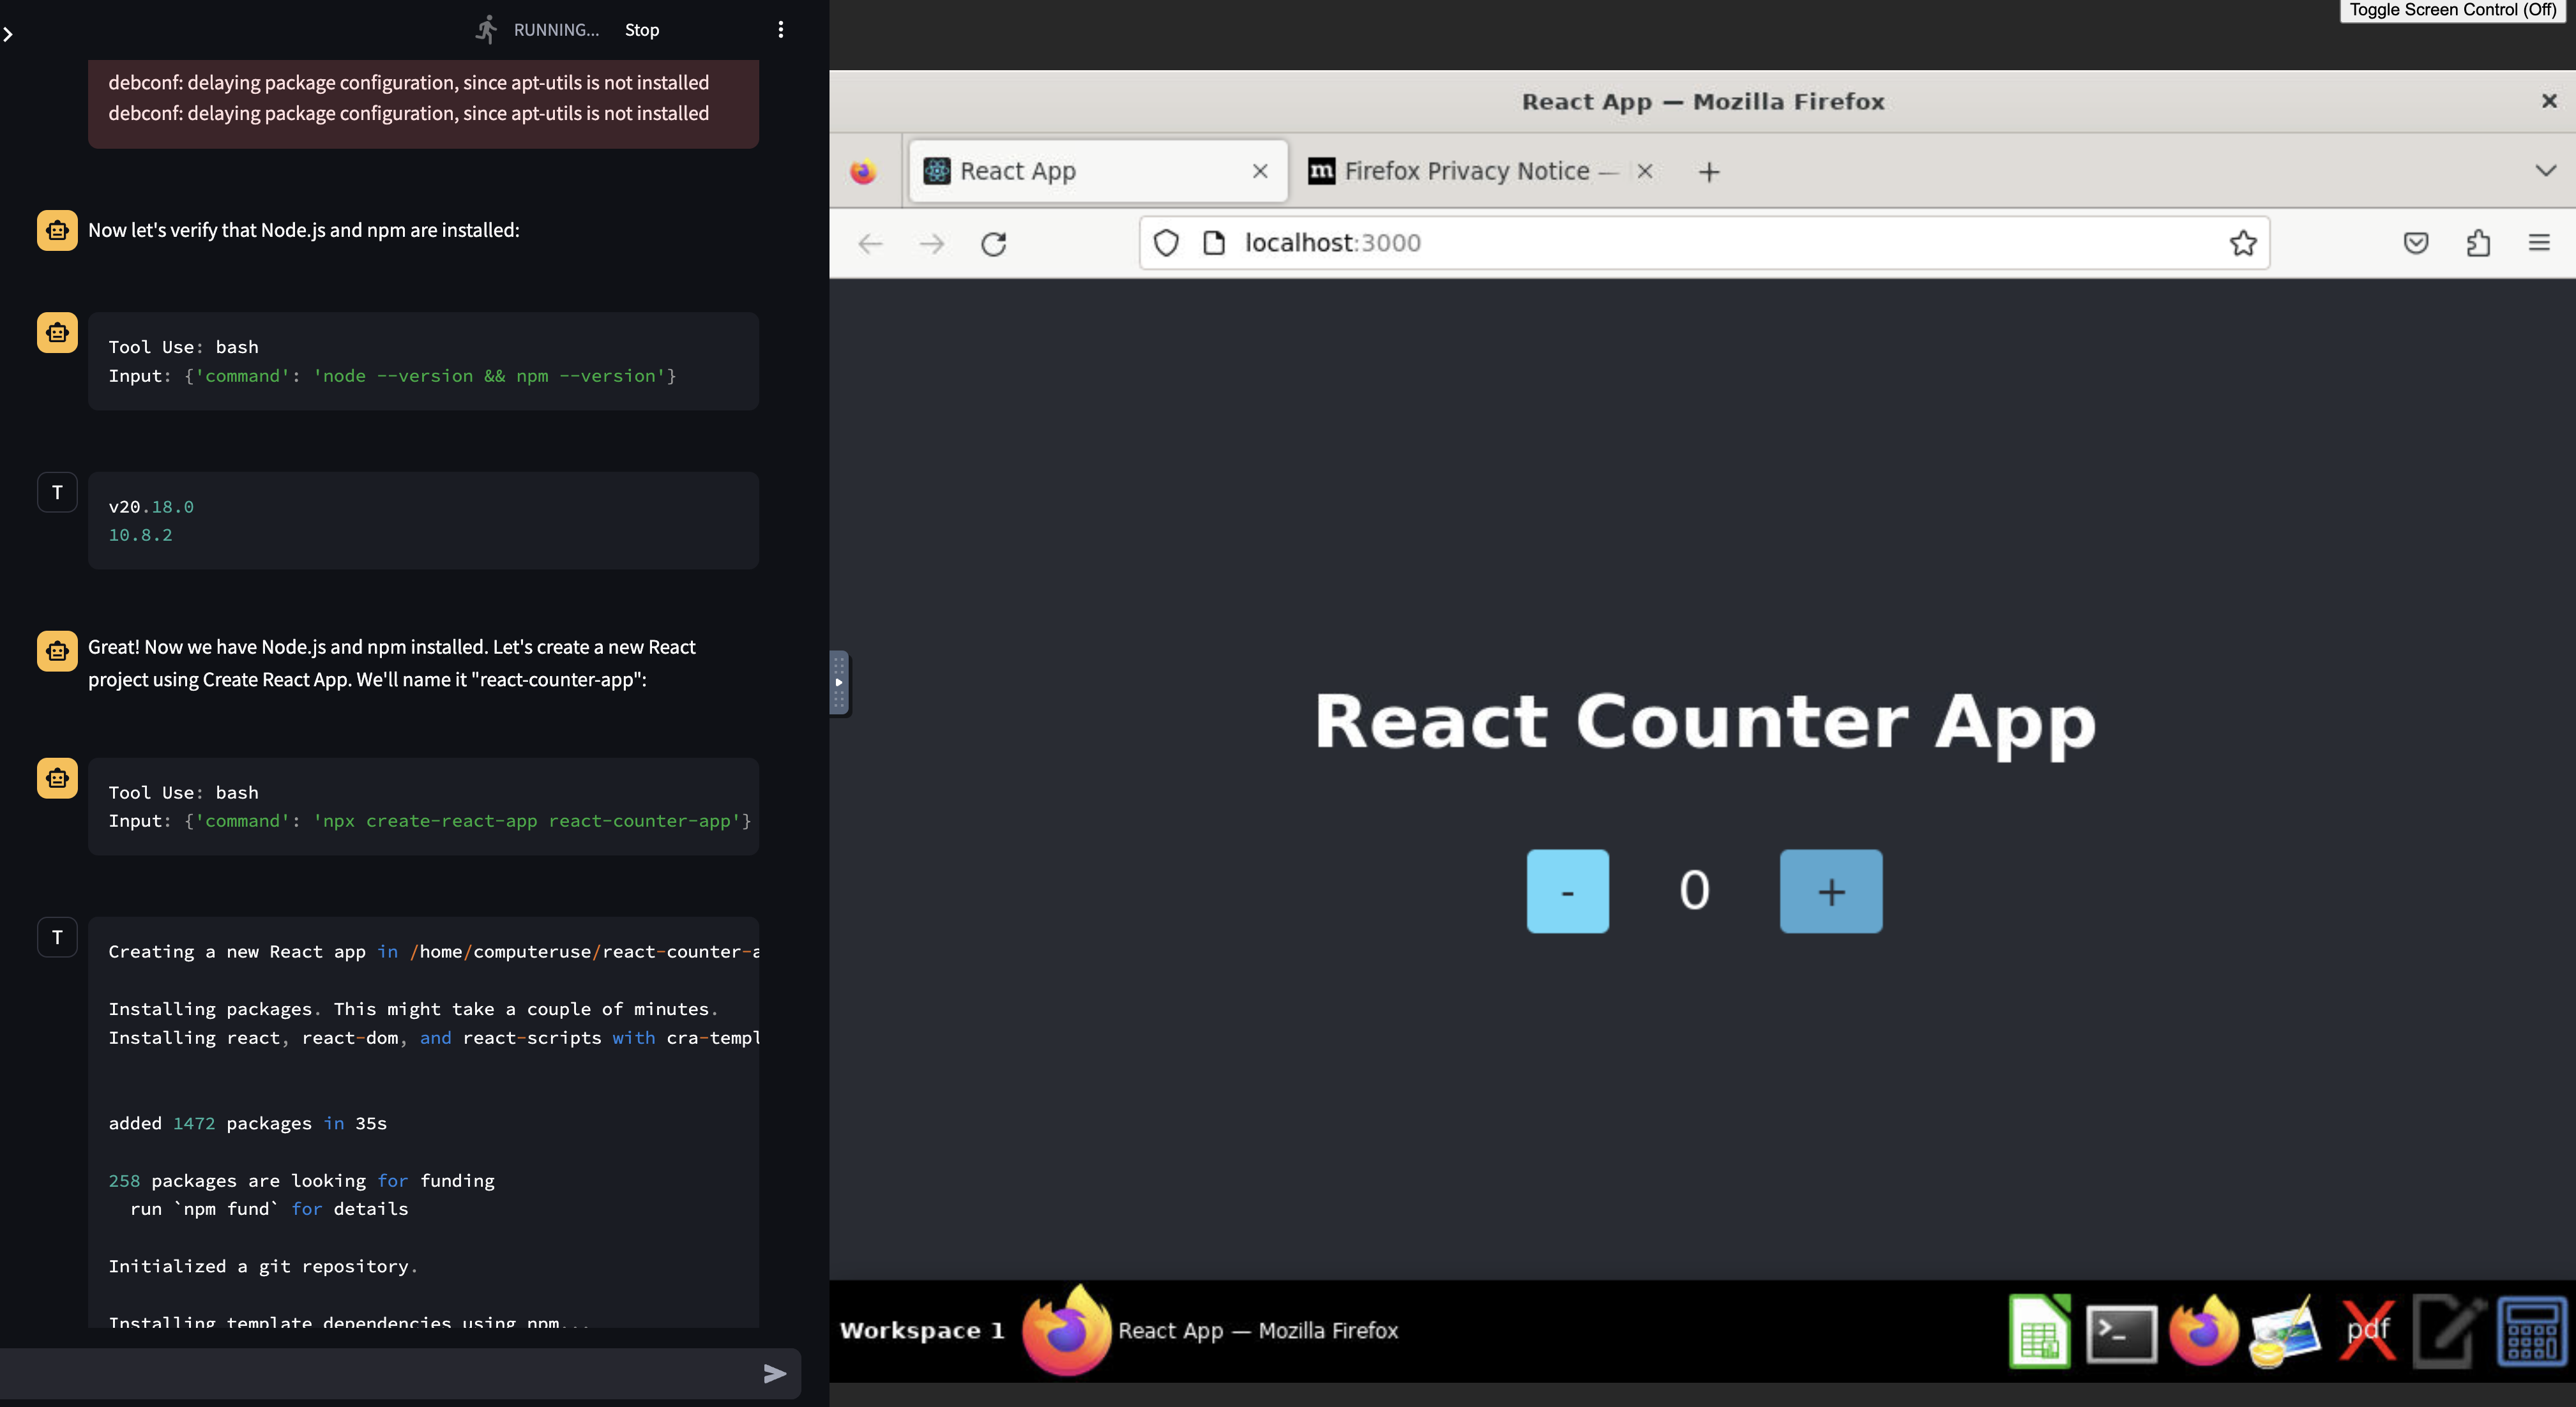Viewport: 2576px width, 1407px height.
Task: Open the Firefox extensions icon
Action: tap(2478, 242)
